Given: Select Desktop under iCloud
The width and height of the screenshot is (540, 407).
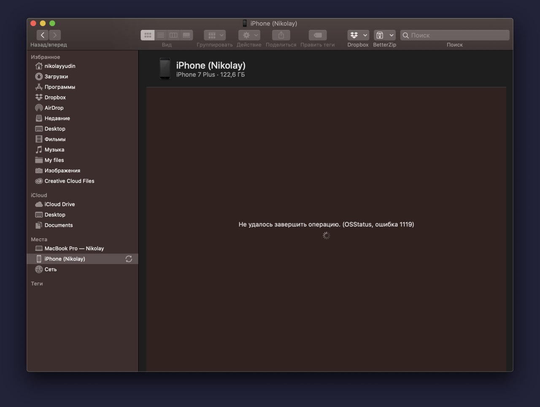Looking at the screenshot, I should [x=83, y=215].
